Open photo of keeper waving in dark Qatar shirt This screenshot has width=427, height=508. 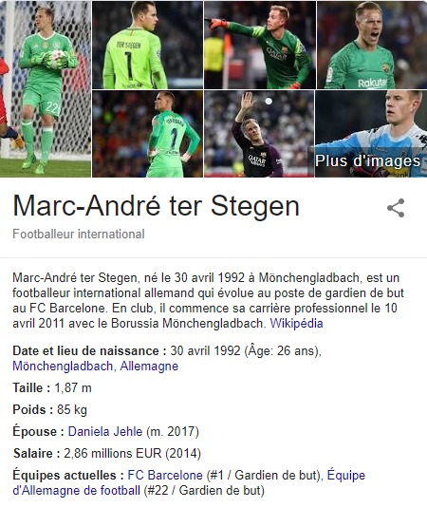click(x=259, y=134)
